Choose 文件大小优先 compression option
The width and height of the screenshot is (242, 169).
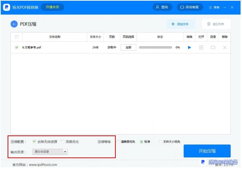[x=160, y=142]
